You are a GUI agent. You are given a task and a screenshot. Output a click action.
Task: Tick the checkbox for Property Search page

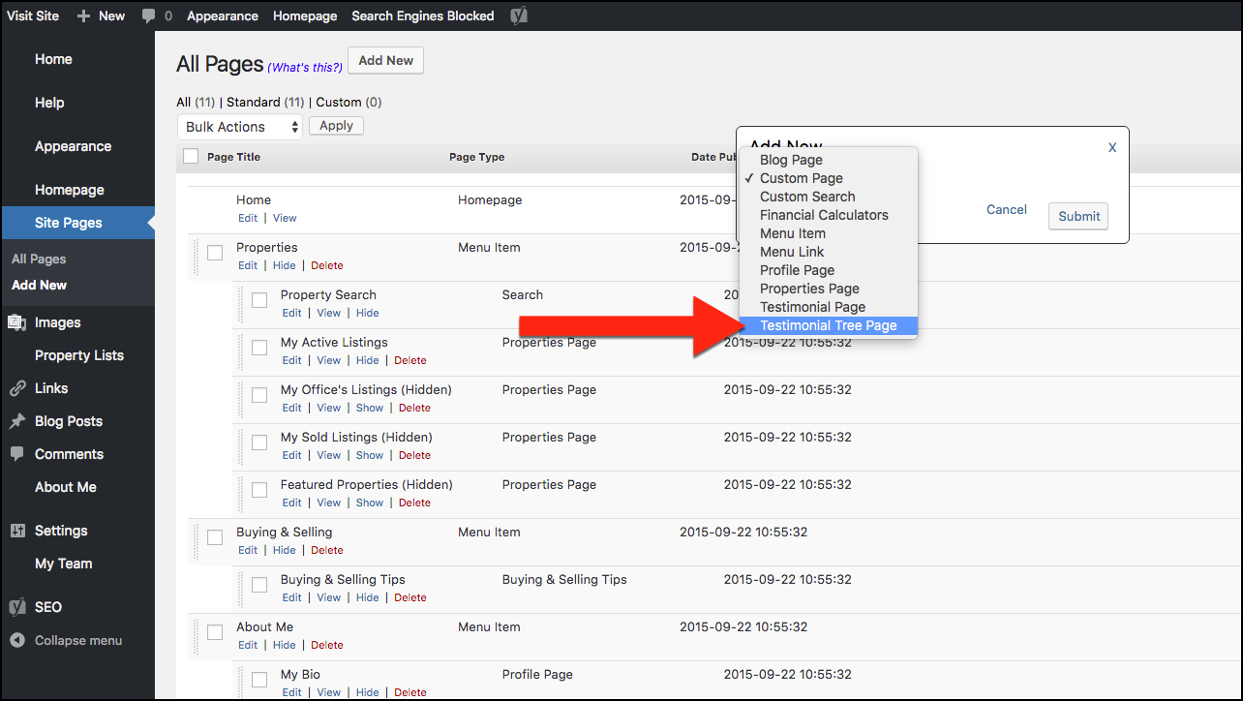(x=259, y=300)
